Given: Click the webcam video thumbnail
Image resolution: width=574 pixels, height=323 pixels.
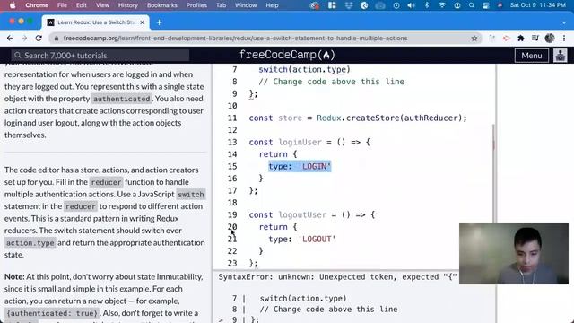Looking at the screenshot, I should [x=514, y=253].
